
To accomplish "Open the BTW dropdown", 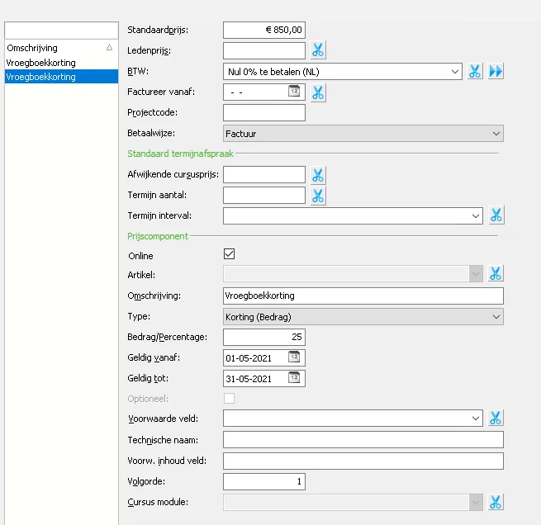I will [x=455, y=72].
